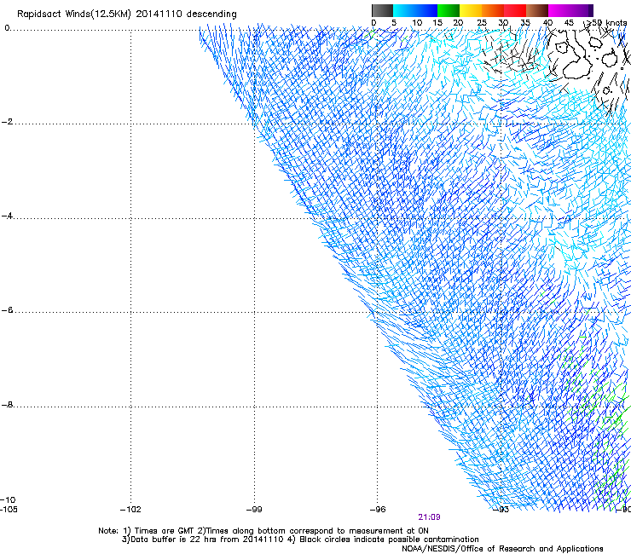This screenshot has width=631, height=554.
Task: Click the latitude label -4
Action: [x=7, y=216]
